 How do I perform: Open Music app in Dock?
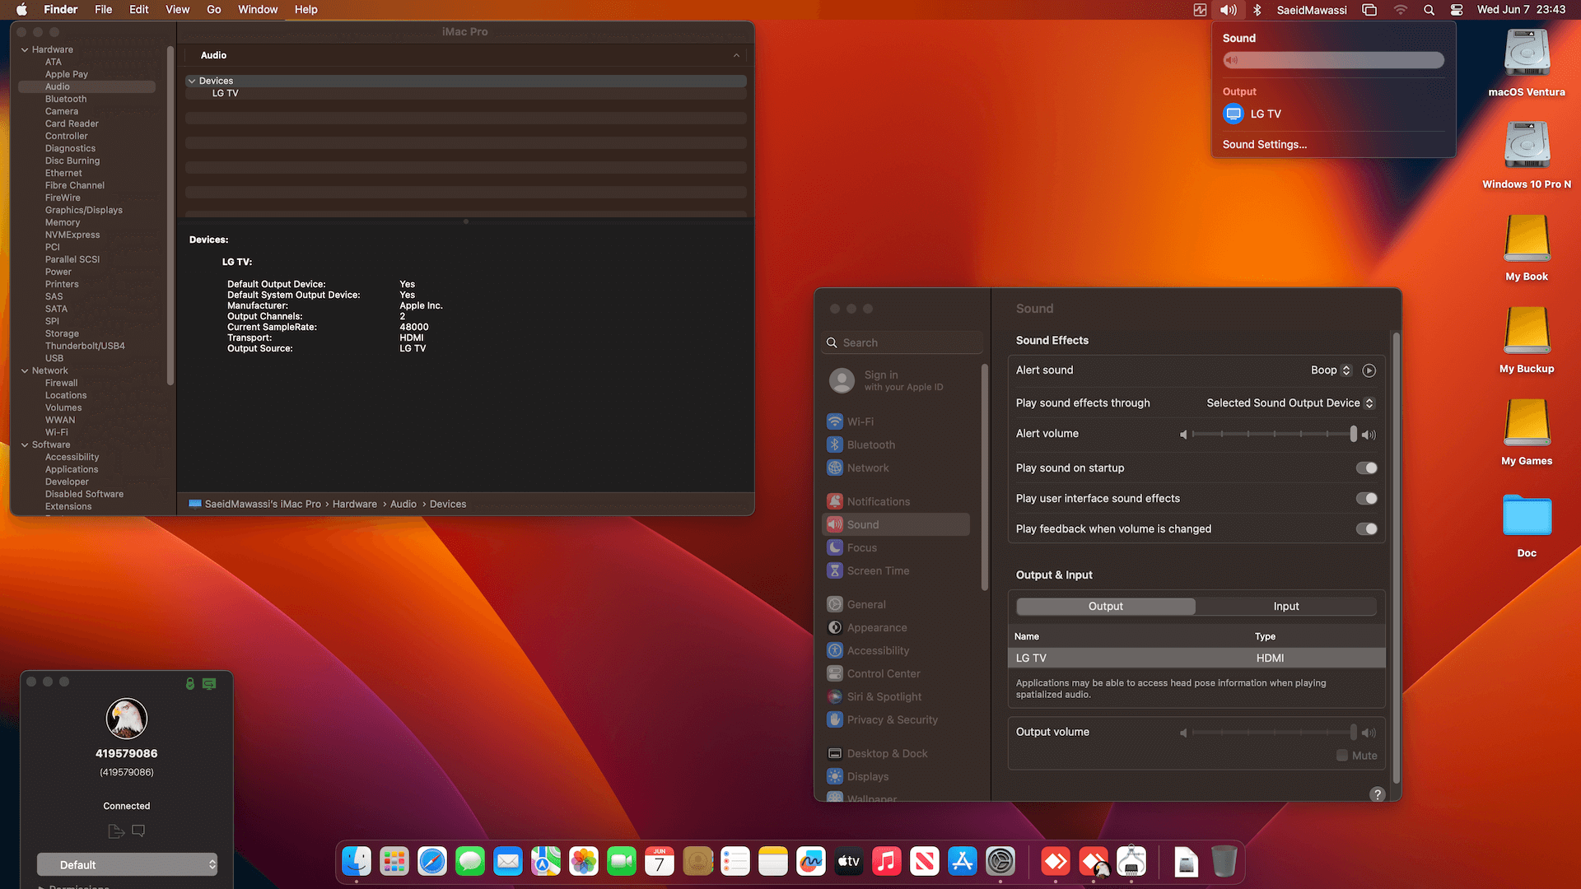coord(886,862)
